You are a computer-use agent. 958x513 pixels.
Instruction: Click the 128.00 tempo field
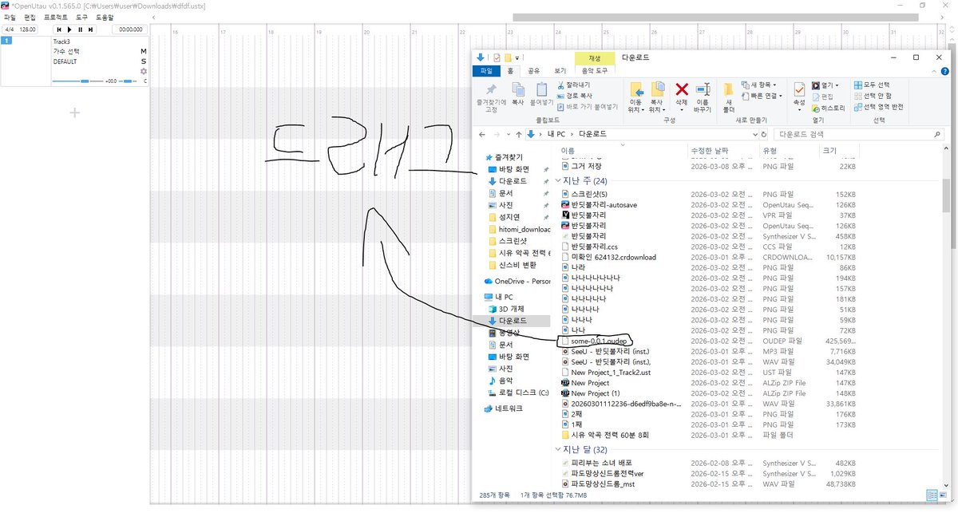click(29, 30)
